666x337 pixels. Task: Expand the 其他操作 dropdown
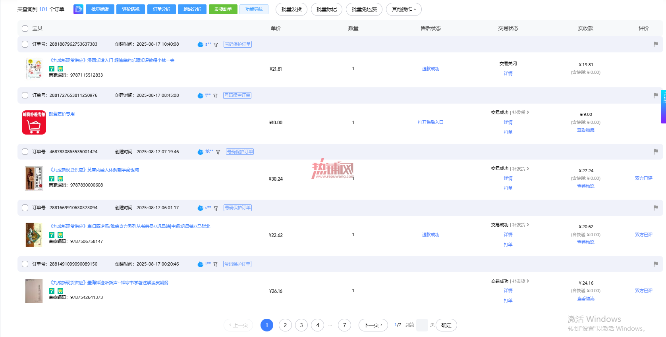(x=403, y=9)
